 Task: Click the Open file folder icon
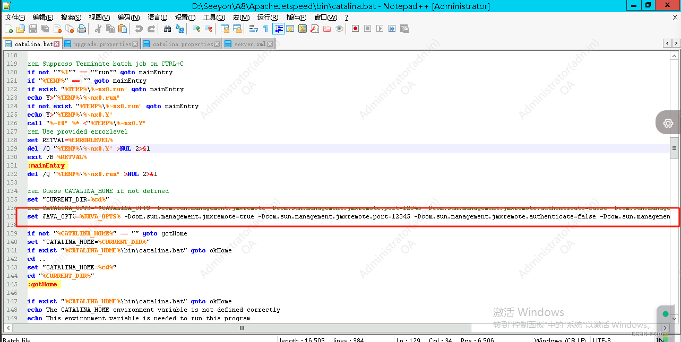point(21,29)
